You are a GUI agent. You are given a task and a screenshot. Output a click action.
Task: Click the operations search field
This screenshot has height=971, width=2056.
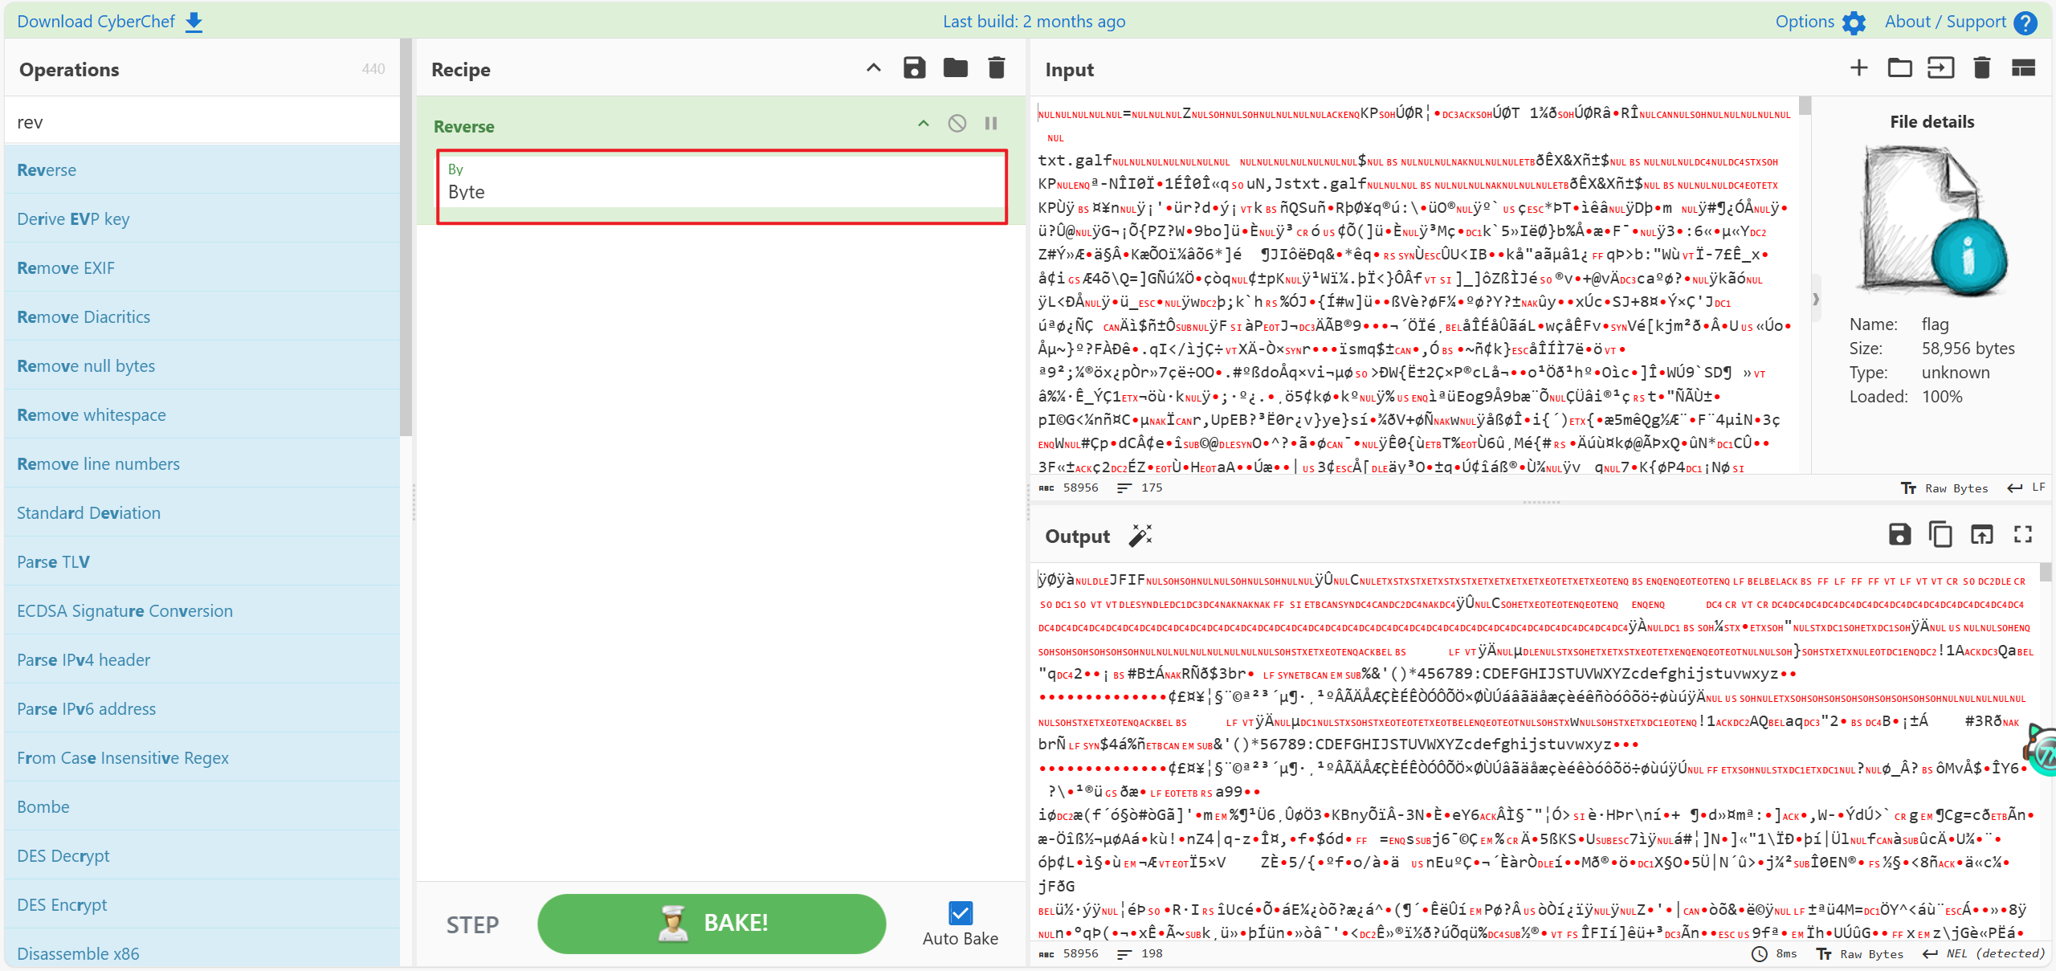click(202, 122)
